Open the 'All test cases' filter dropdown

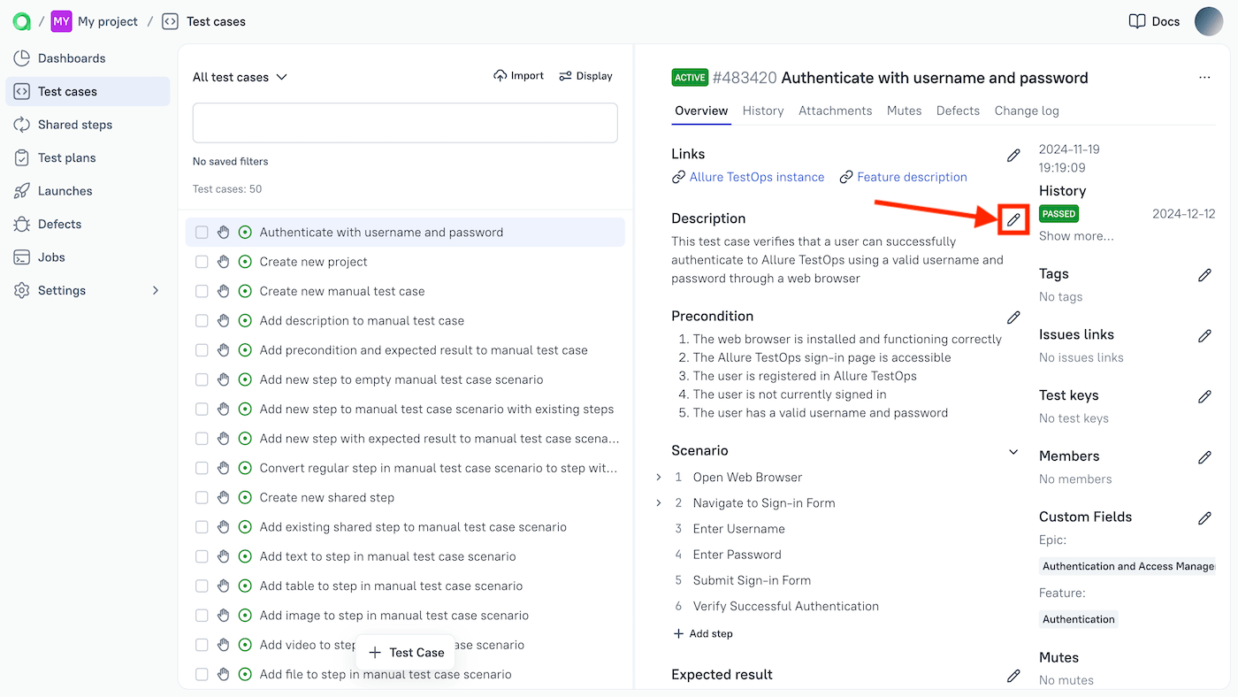pyautogui.click(x=239, y=77)
